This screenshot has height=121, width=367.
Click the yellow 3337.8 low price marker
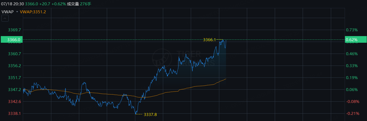coord(150,115)
